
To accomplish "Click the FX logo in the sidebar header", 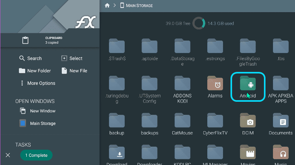I will 86,22.
